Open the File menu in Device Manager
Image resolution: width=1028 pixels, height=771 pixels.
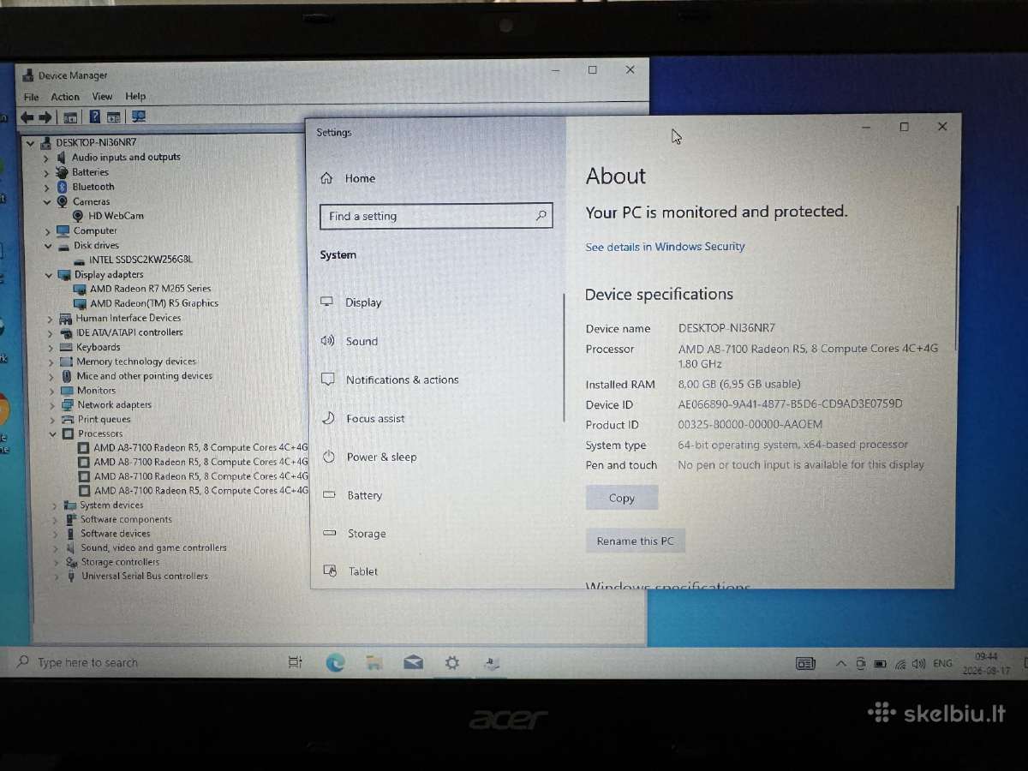point(32,97)
